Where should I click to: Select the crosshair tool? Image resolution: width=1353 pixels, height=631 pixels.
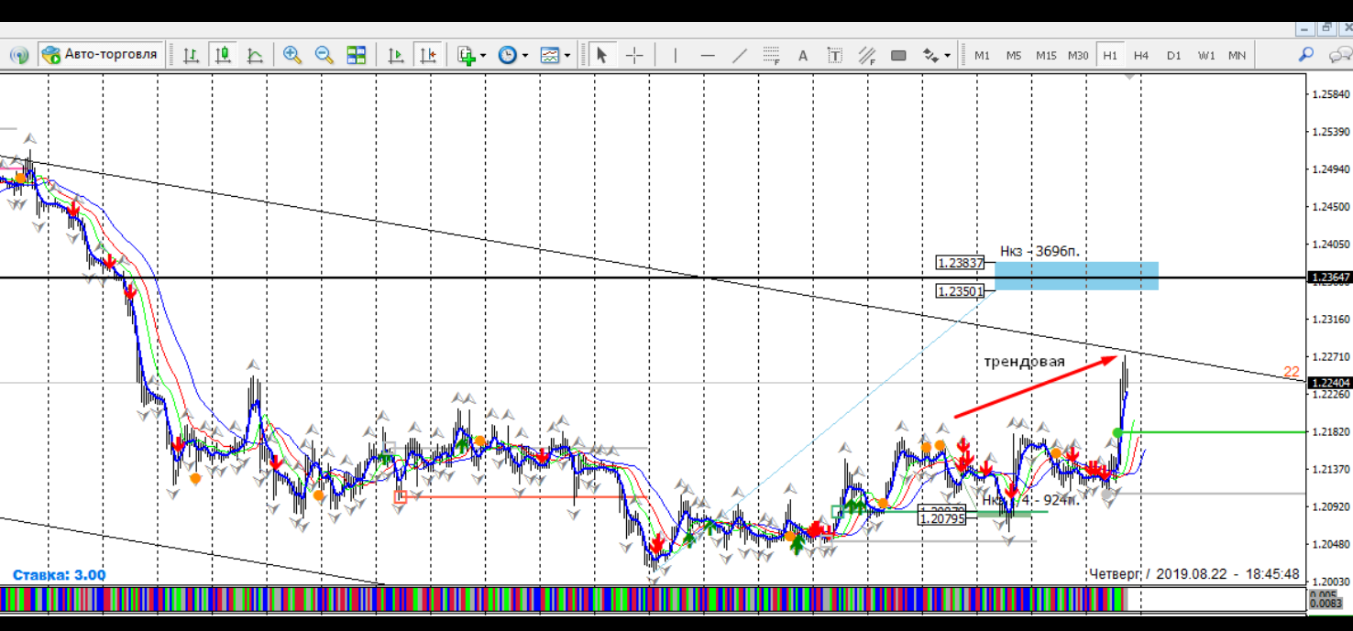(x=634, y=56)
